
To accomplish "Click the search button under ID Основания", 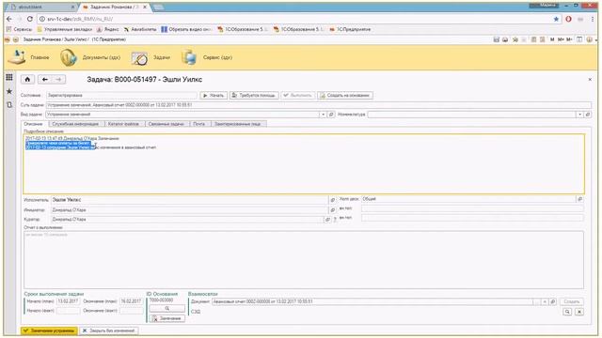I will pyautogui.click(x=167, y=309).
